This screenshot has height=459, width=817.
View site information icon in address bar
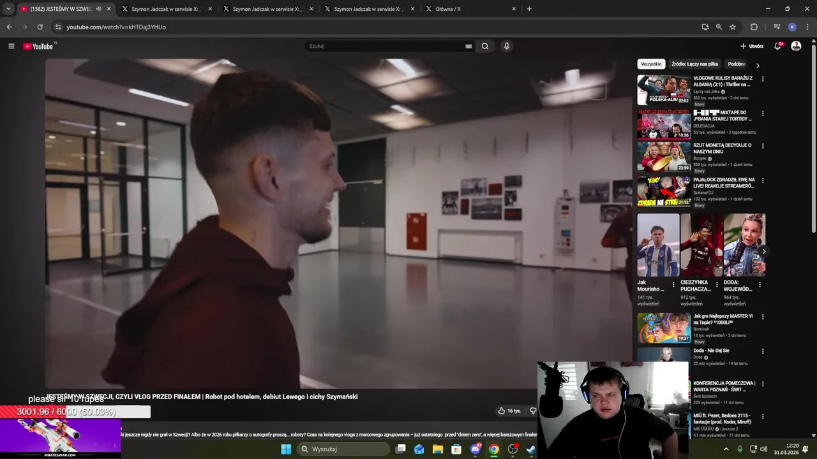[x=58, y=27]
